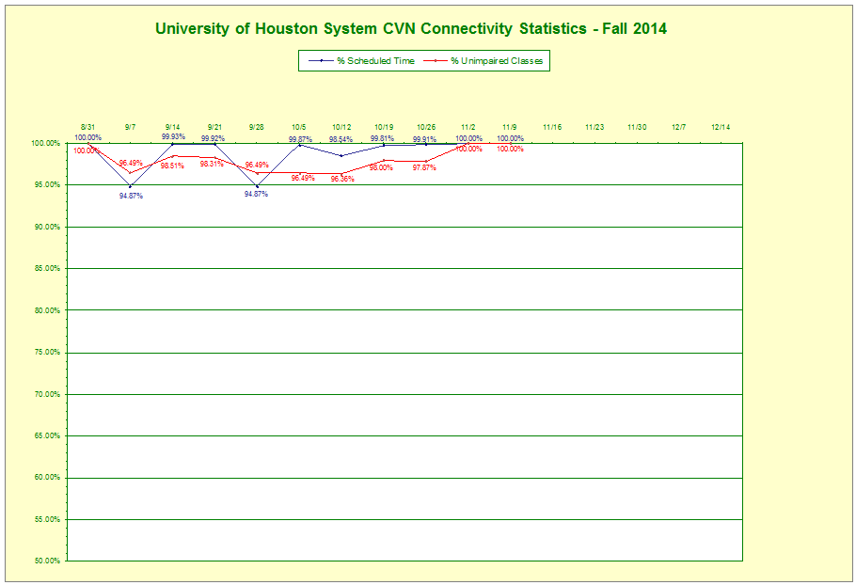Click the red line sample in the legend
Viewport: 856px width, 585px height.
pos(436,61)
